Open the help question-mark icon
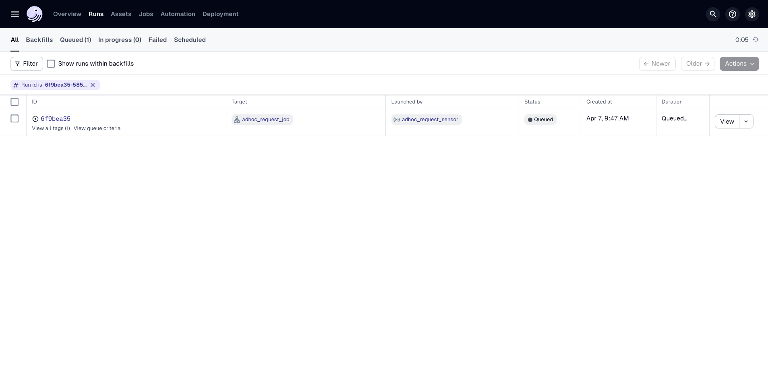The image size is (768, 383). coord(732,14)
